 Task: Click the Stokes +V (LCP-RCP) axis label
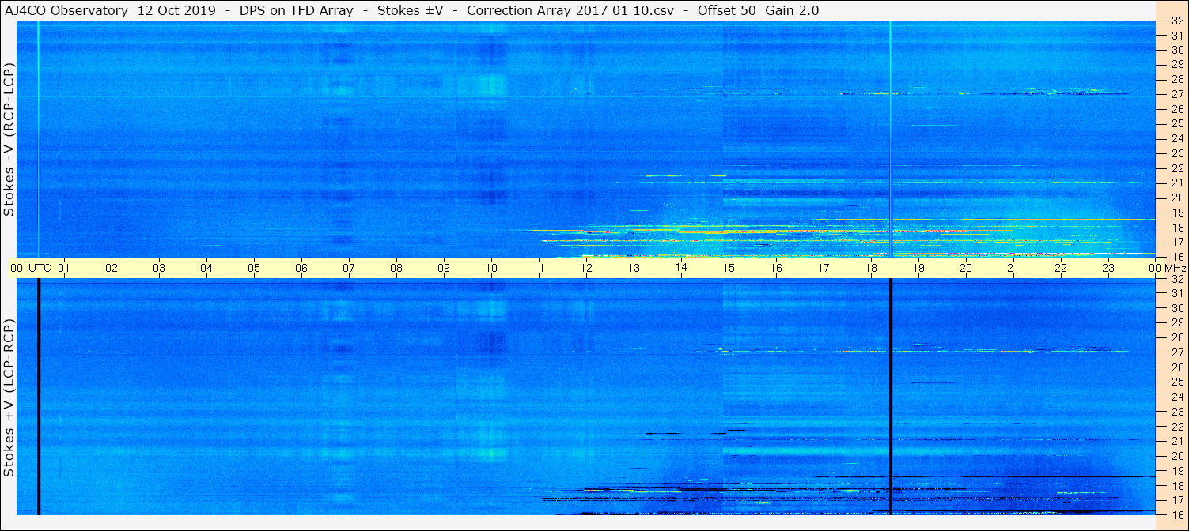pos(9,401)
